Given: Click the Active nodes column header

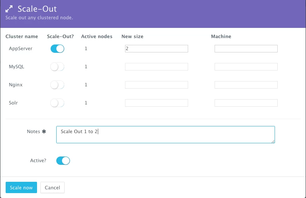Looking at the screenshot, I should [x=97, y=37].
